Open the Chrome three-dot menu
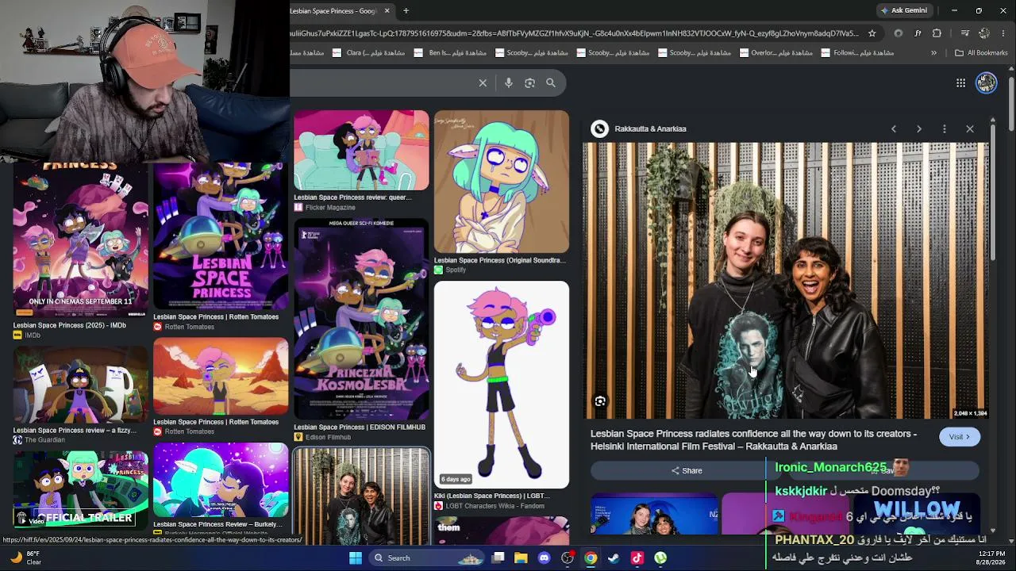This screenshot has width=1016, height=571. pyautogui.click(x=1004, y=33)
